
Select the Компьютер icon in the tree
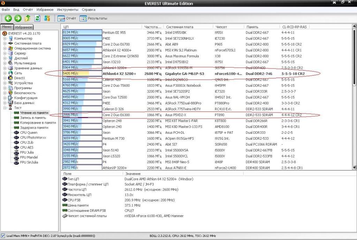tap(10, 38)
